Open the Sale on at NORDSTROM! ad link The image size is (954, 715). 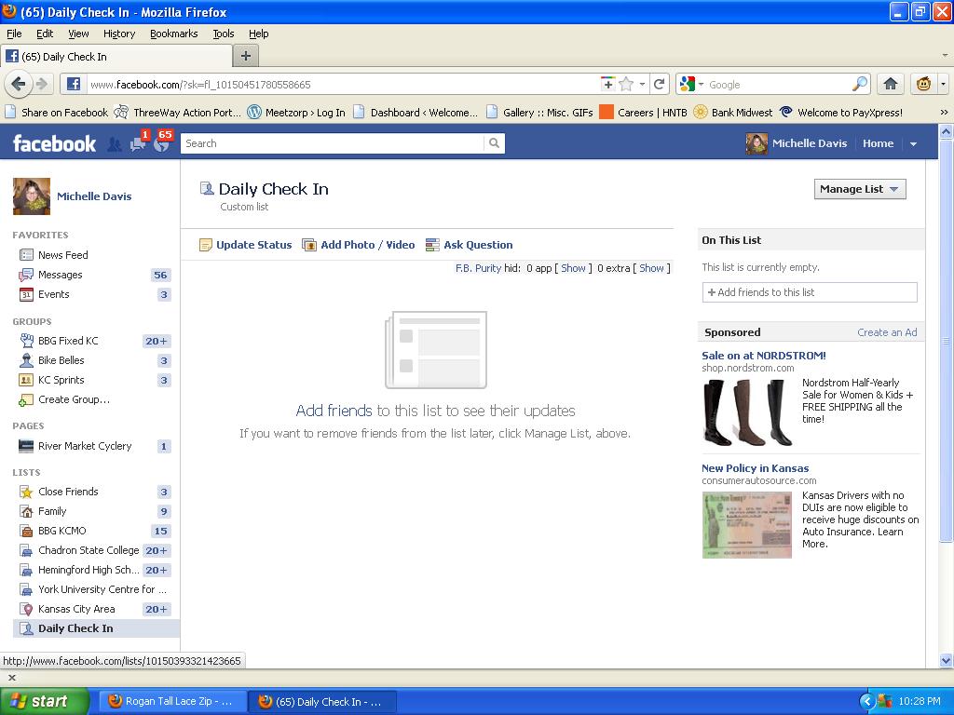pyautogui.click(x=764, y=356)
